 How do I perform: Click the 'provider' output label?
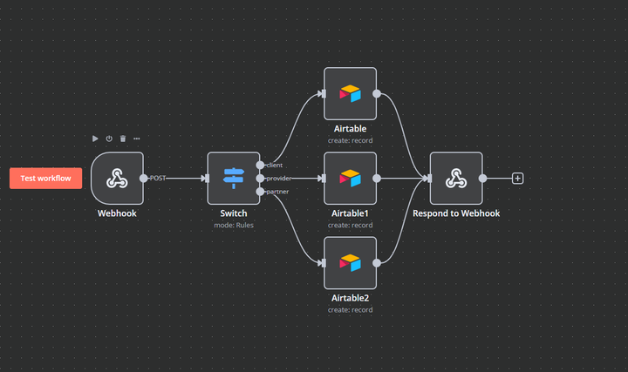[x=279, y=179]
